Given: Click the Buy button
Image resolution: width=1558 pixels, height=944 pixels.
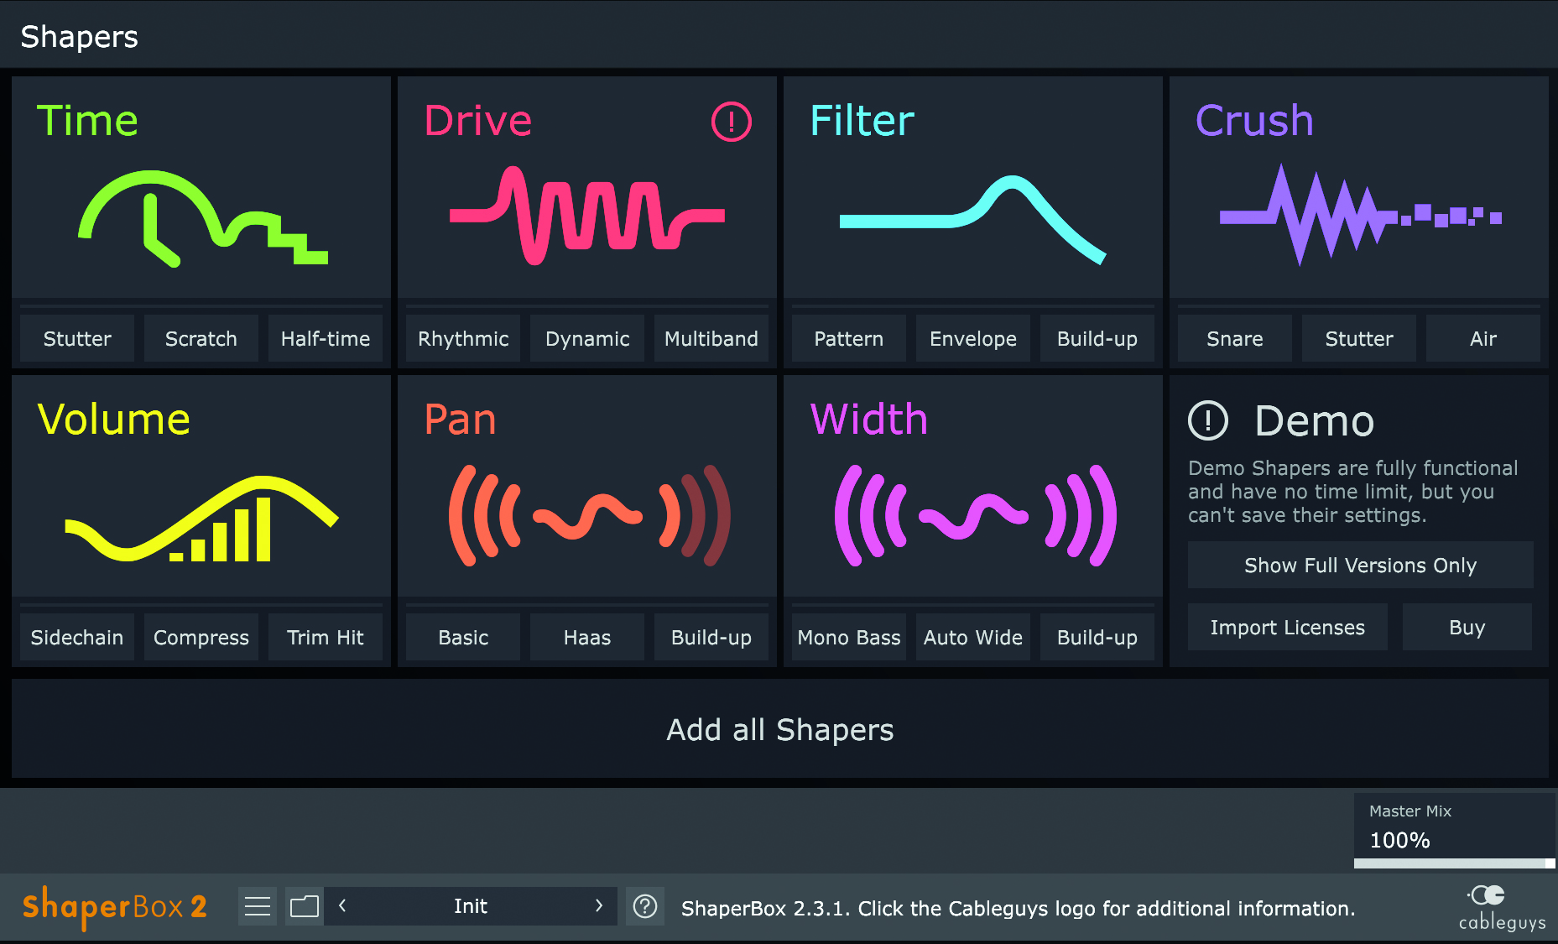Looking at the screenshot, I should click(1467, 628).
